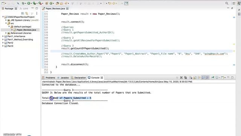Collapse the (default package) node

coord(9,26)
